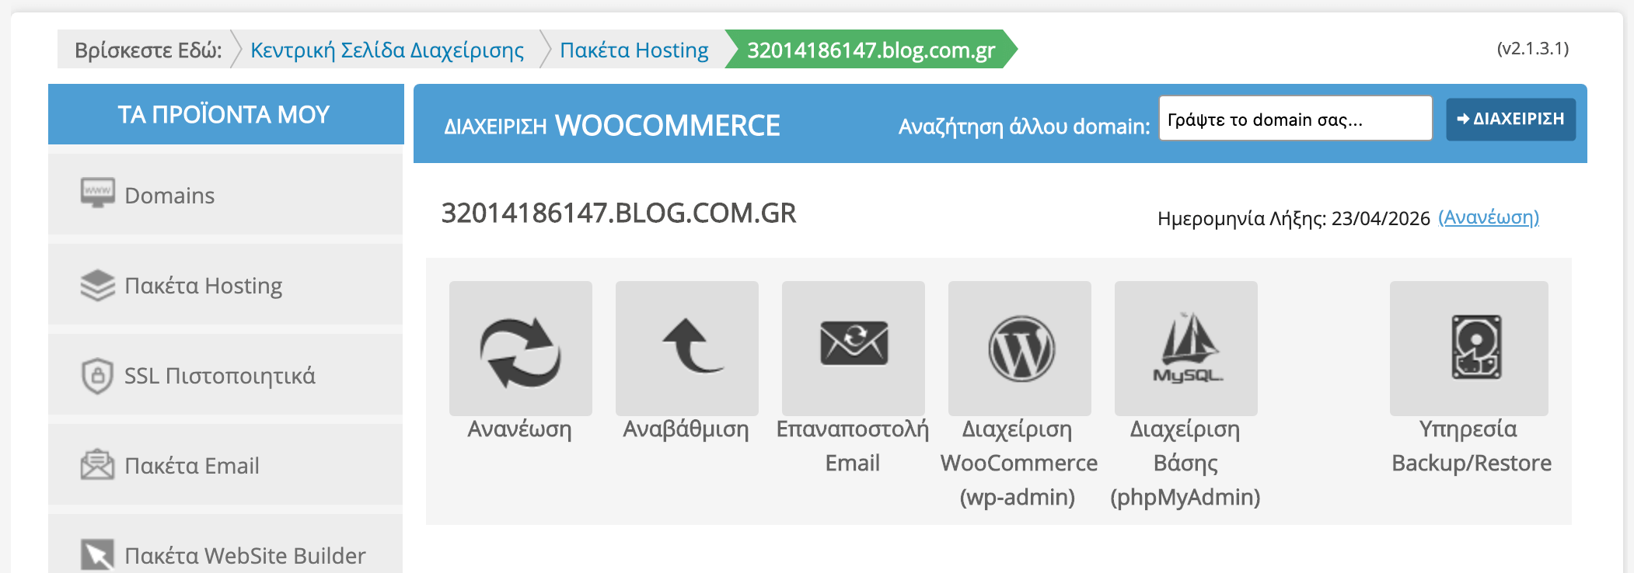Screen dimensions: 1634x573
Task: Click the Υπηρεσία Backup/Restore label
Action: tap(1471, 446)
